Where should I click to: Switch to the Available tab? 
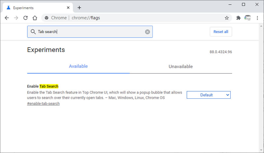pyautogui.click(x=78, y=66)
